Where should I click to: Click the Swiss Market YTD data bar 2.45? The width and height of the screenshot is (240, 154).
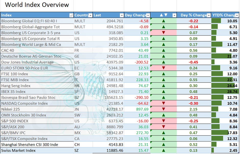(213, 150)
